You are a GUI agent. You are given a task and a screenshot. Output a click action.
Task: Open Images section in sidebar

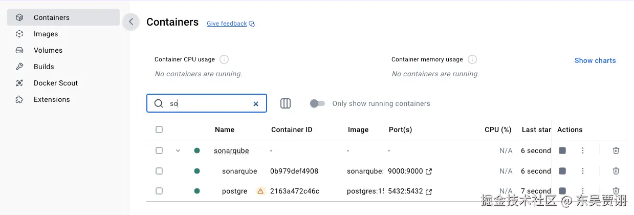[x=46, y=34]
